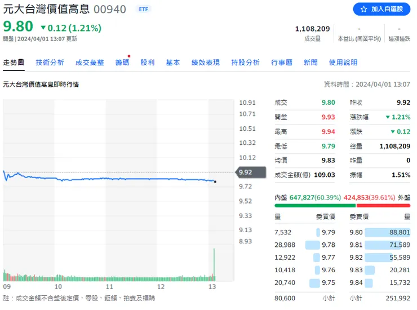Click the 資料時間 timestamp text

[367, 85]
